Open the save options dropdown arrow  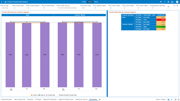[174, 2]
